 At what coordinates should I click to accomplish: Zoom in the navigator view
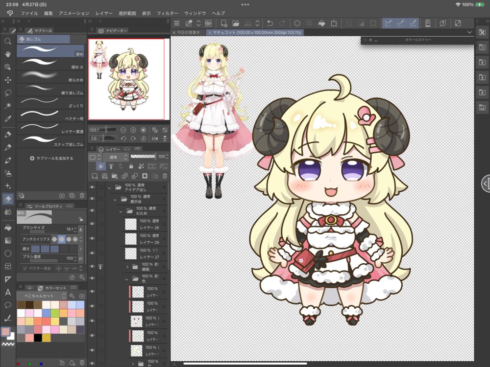(133, 130)
